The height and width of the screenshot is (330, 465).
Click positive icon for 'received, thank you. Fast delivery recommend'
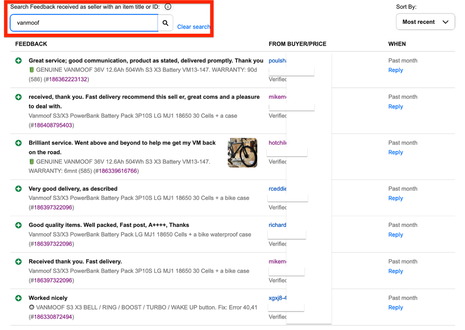[x=18, y=97]
